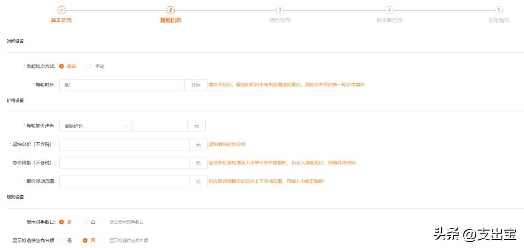Viewport: 524px width, 248px height.
Task: Focus the 总价限额（不含税） input field
Action: click(124, 163)
